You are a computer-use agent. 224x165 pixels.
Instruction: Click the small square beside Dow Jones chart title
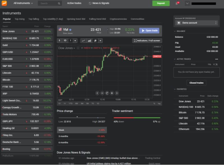coord(78,48)
